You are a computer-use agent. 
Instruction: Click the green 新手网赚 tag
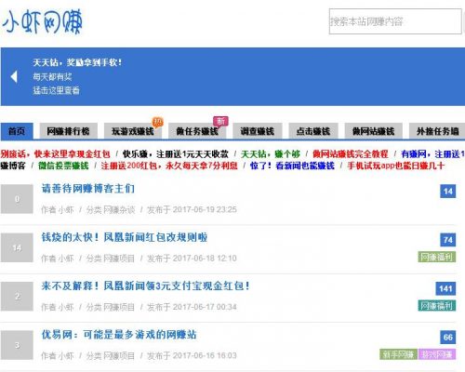pos(398,354)
